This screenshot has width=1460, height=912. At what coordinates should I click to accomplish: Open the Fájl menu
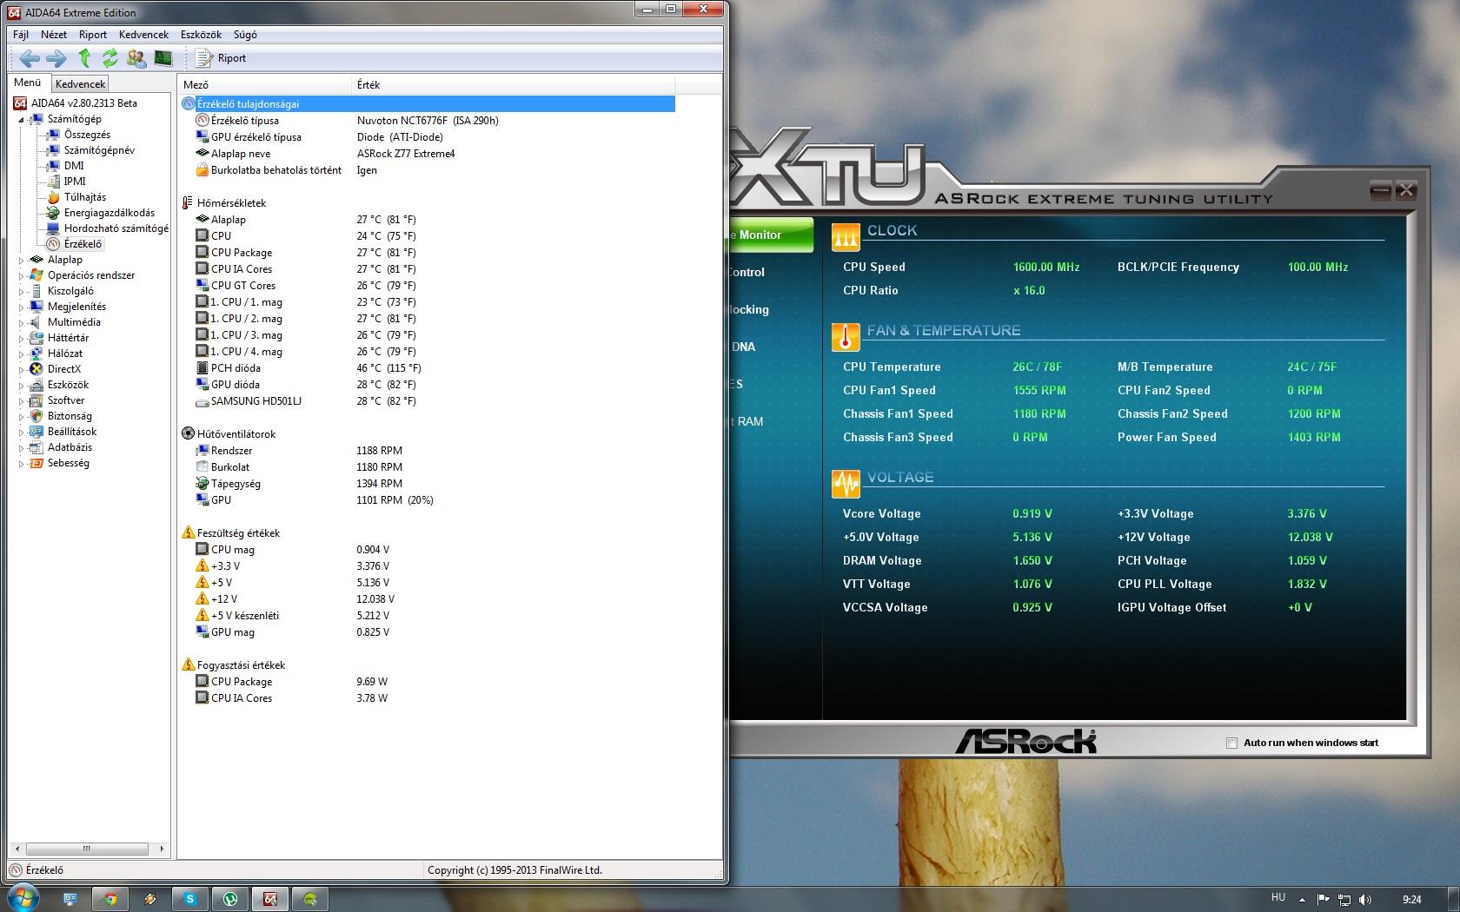(21, 35)
